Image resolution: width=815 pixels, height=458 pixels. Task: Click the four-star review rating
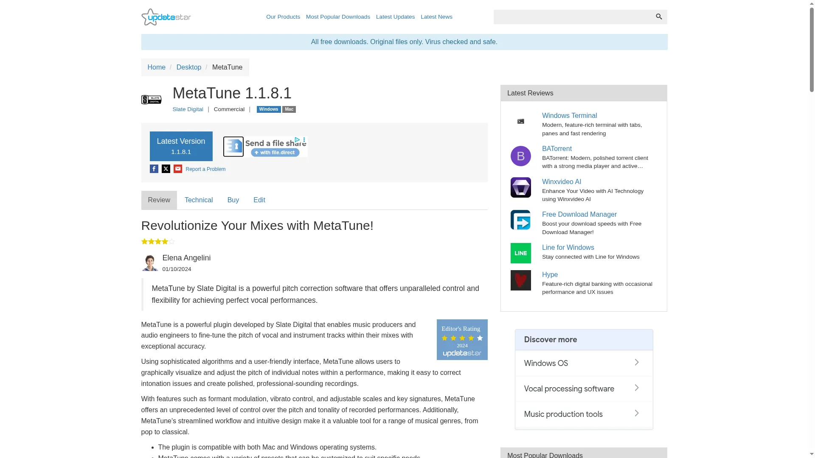click(x=158, y=241)
